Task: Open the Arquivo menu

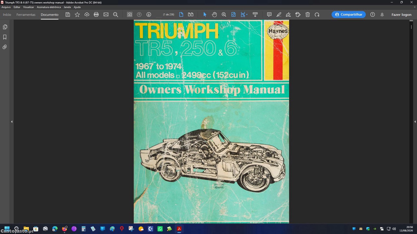Action: point(6,7)
